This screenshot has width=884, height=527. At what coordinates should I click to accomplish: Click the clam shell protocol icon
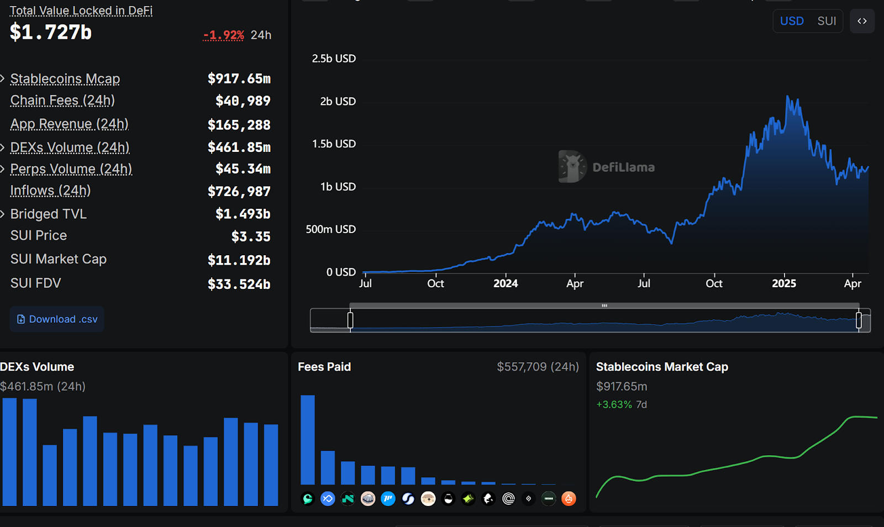[368, 499]
